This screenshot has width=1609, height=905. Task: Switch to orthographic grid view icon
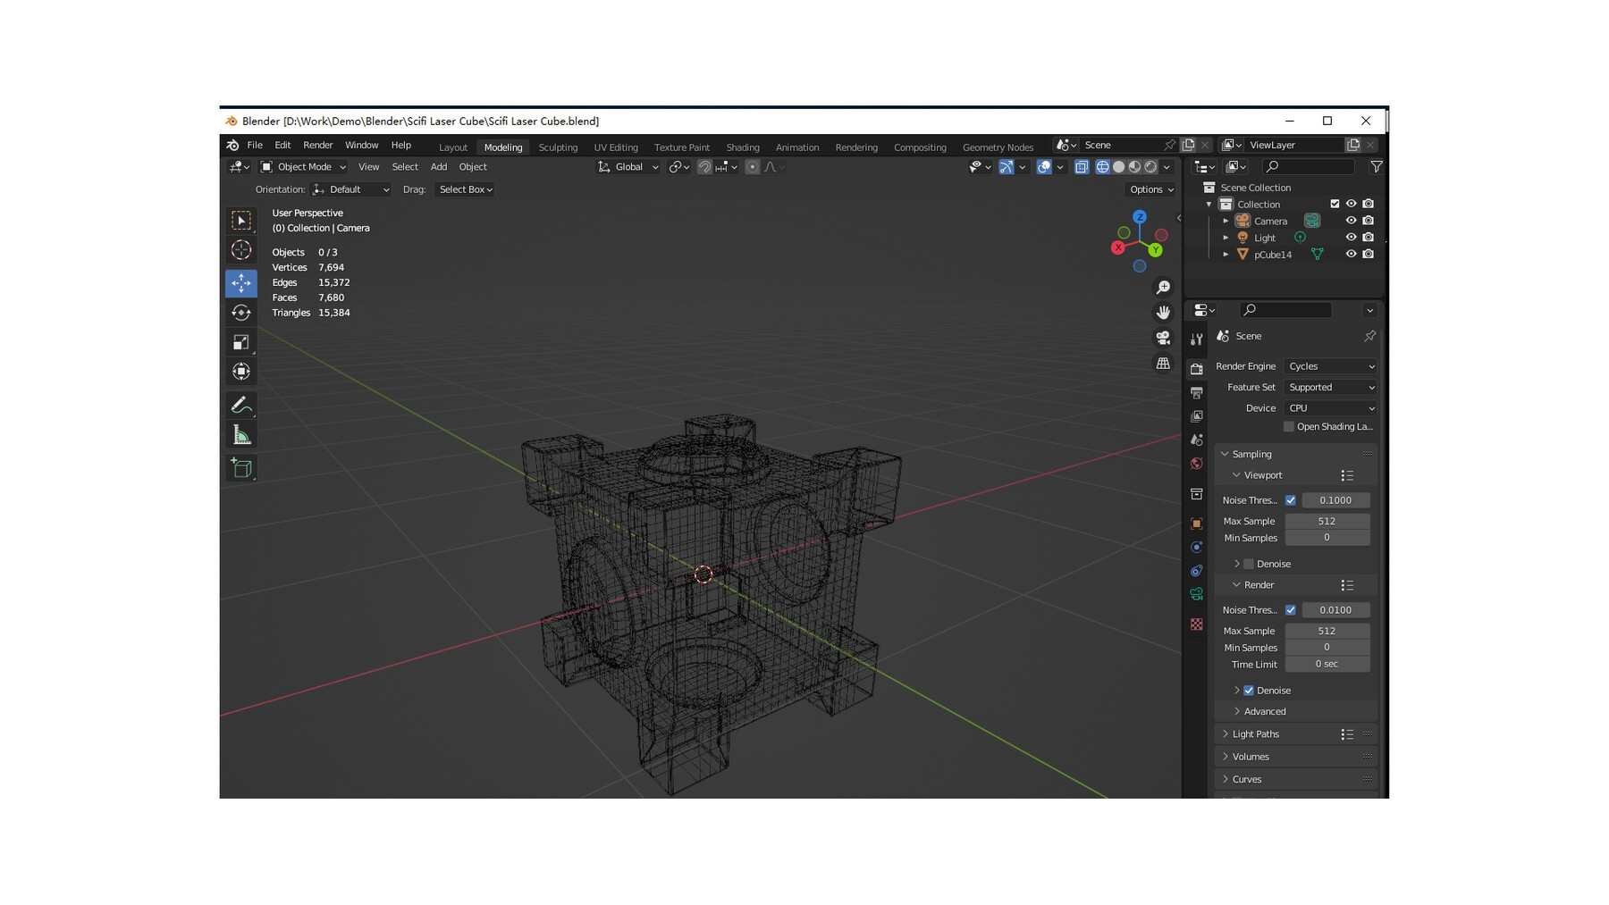1163,364
